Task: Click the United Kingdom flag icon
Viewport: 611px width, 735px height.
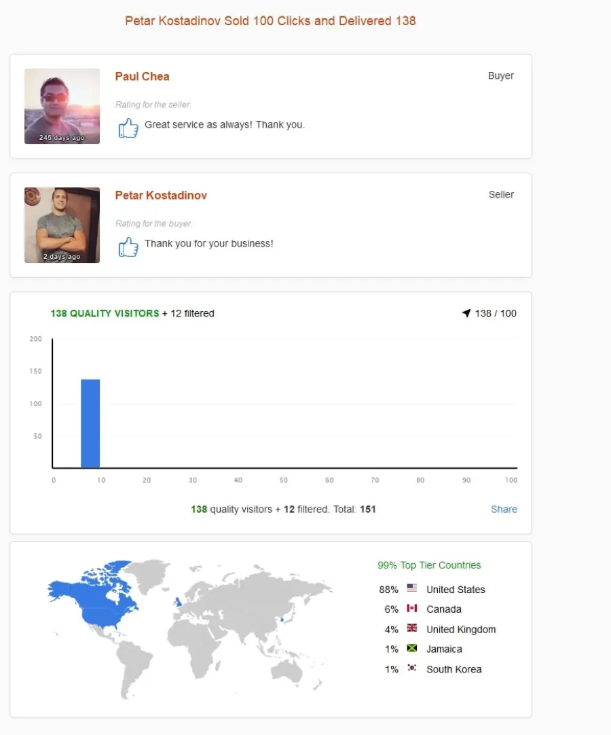Action: point(412,628)
